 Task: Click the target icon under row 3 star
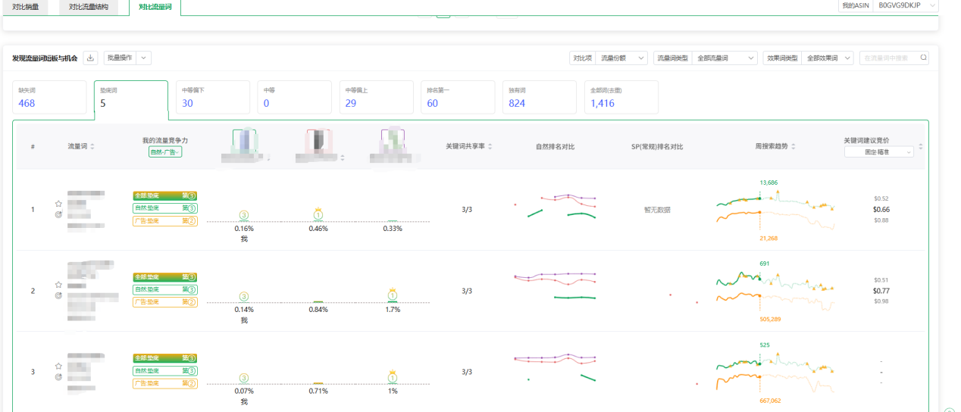click(58, 376)
